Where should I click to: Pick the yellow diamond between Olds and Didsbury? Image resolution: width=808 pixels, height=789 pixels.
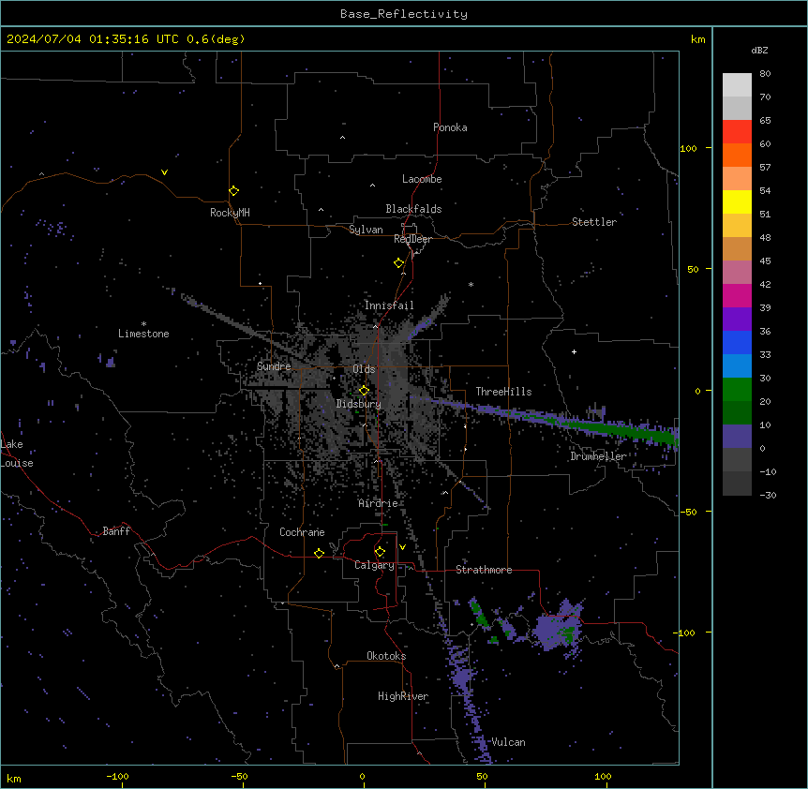point(364,391)
